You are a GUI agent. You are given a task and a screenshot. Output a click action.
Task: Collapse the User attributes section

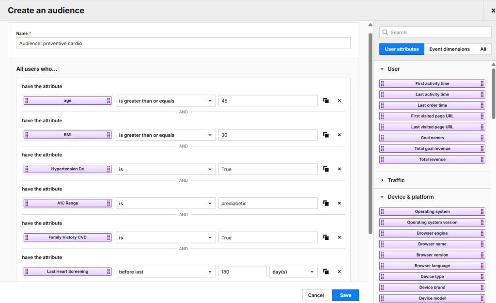pos(382,69)
